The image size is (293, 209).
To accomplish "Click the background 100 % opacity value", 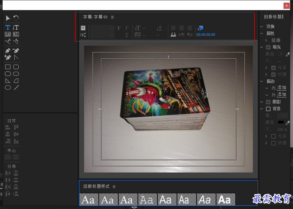I will coord(282,129).
